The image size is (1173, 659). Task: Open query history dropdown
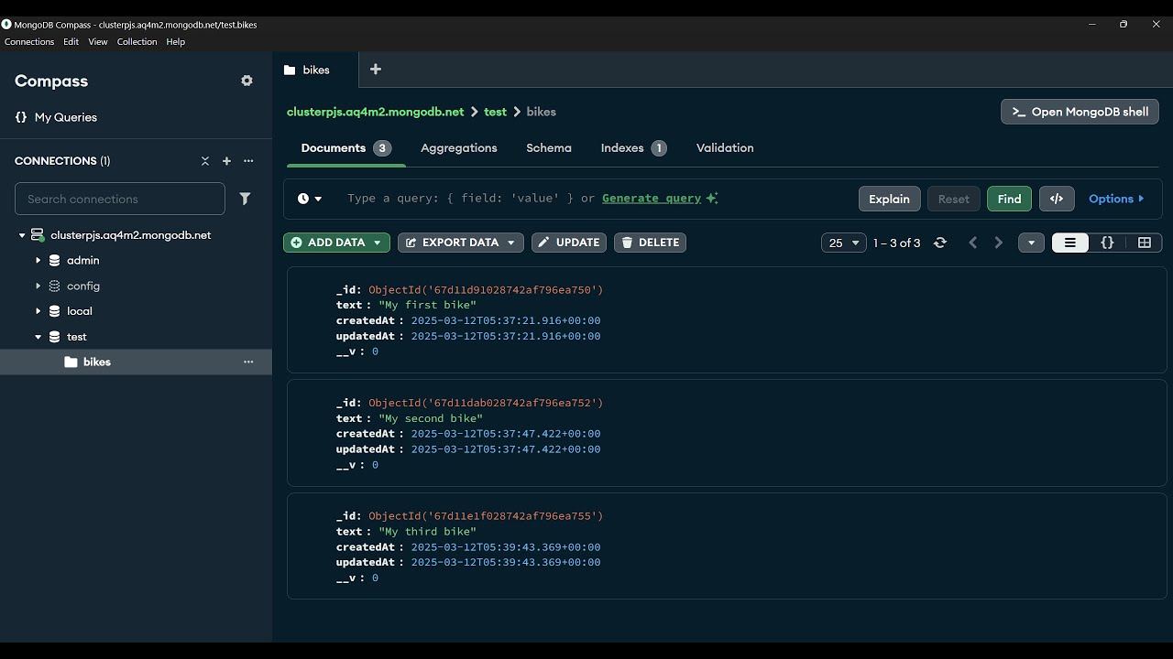(x=310, y=199)
